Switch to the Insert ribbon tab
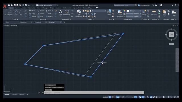Viewport: 182px width, 102px height. (x=16, y=8)
